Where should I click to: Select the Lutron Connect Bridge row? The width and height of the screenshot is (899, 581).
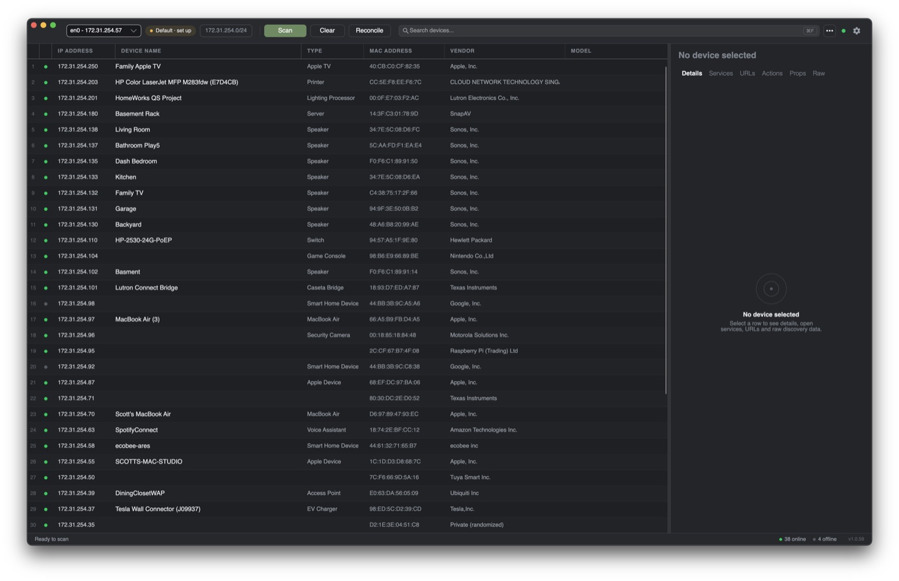347,288
